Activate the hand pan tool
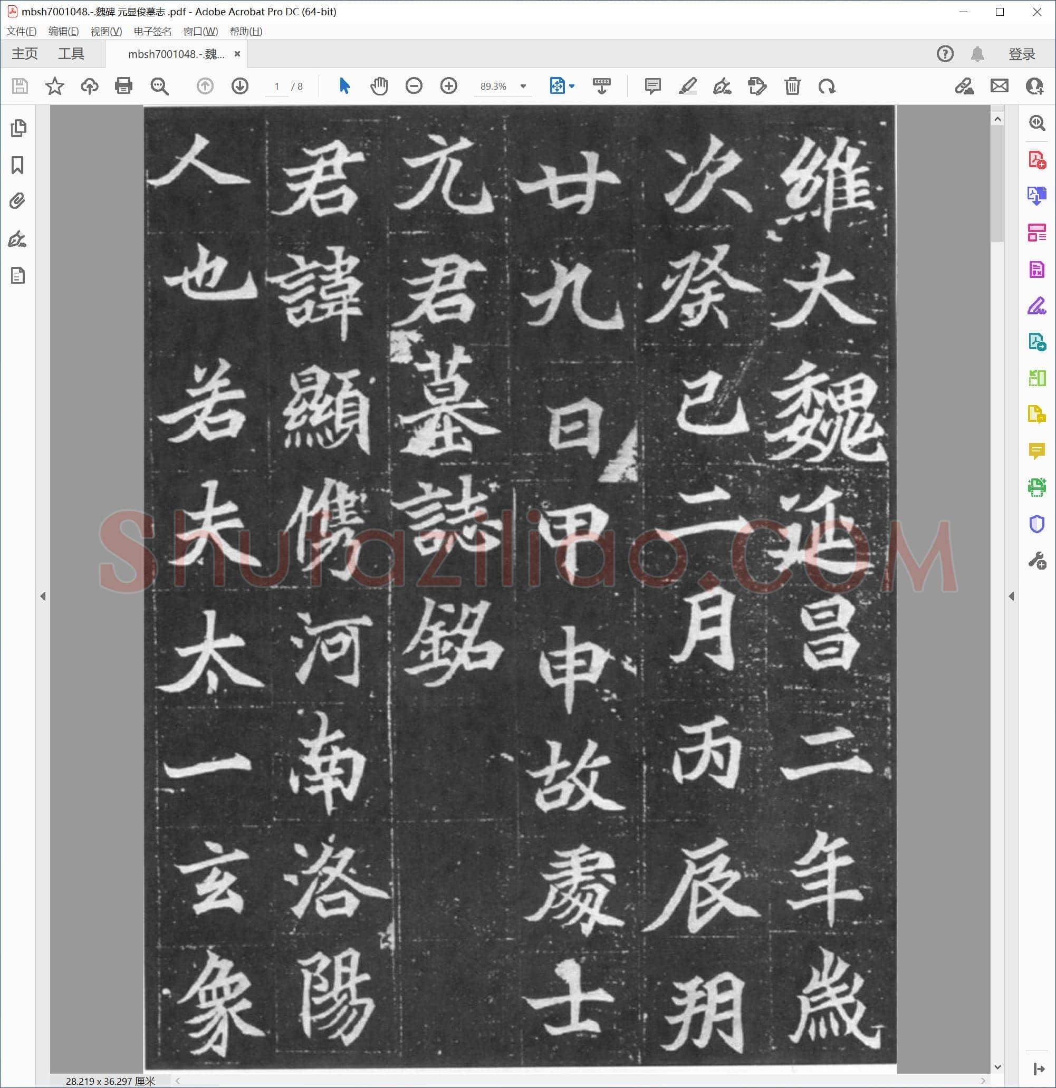Viewport: 1056px width, 1088px height. click(379, 86)
